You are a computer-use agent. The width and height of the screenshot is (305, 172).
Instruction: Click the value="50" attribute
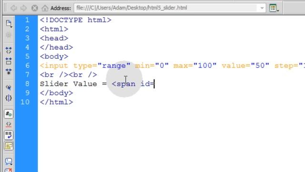245,66
